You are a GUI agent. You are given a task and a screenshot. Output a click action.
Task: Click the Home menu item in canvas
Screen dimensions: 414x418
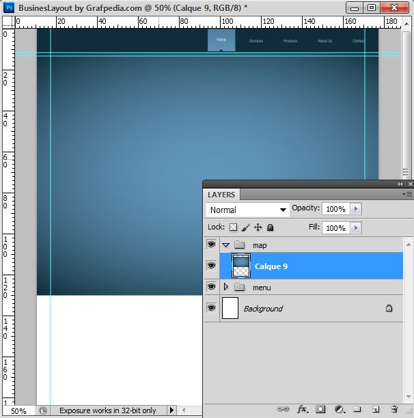[221, 40]
